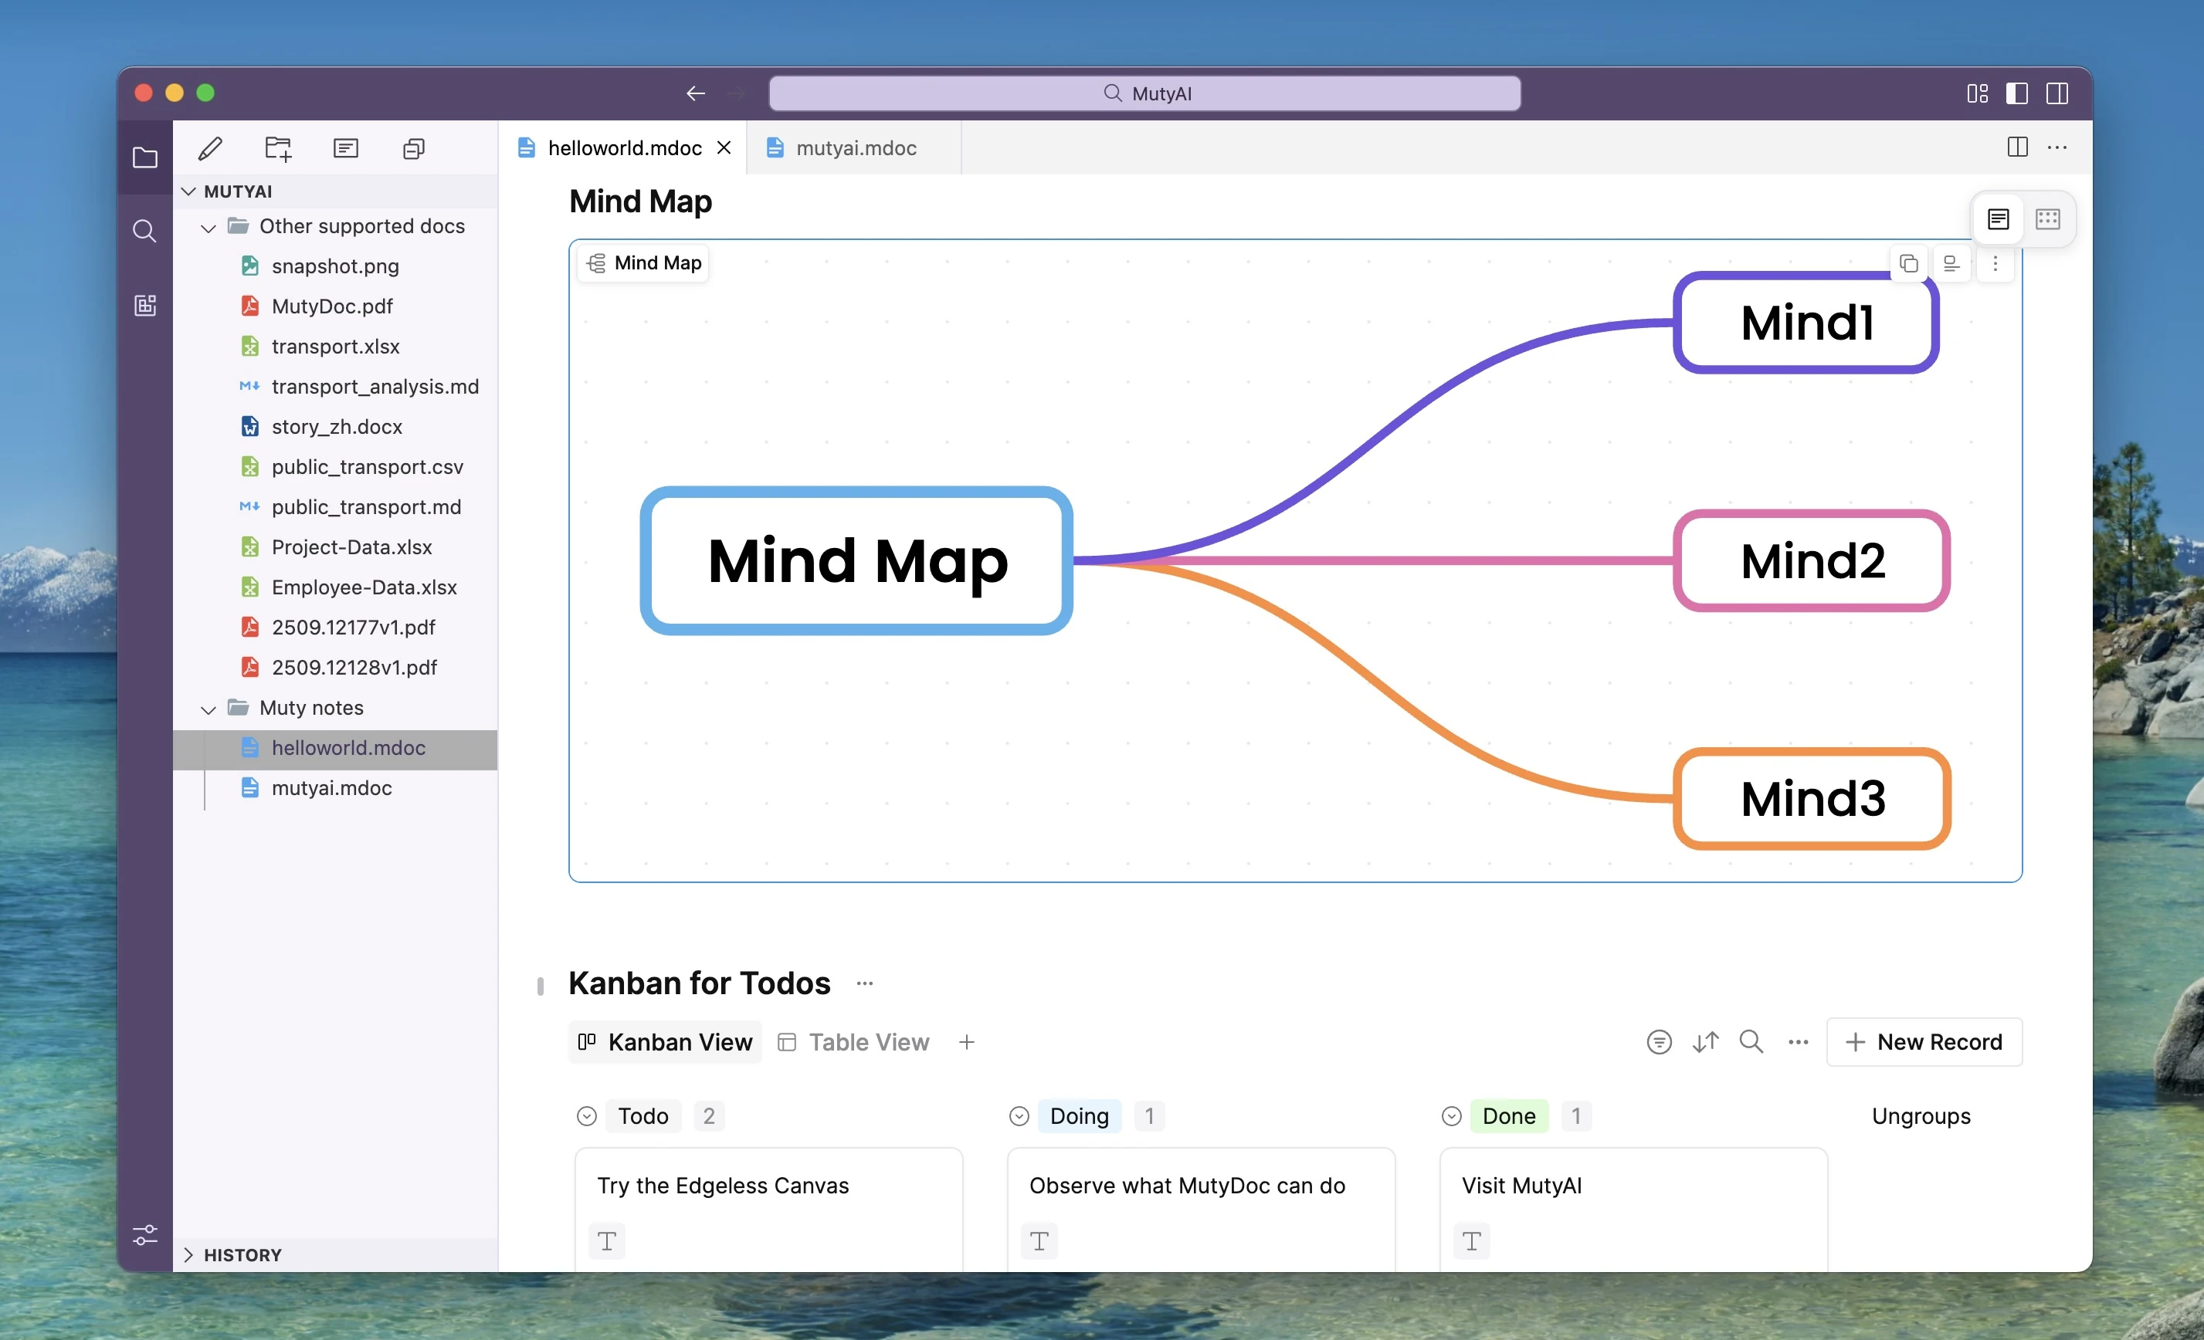Image resolution: width=2204 pixels, height=1340 pixels.
Task: Open the settings sliders icon at bottom left
Action: (x=145, y=1236)
